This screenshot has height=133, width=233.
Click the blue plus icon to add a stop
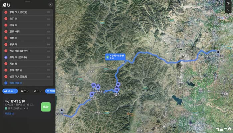pos(6,83)
